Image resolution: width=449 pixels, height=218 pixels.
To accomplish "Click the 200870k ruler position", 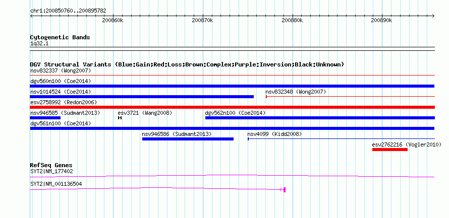I will (x=202, y=20).
